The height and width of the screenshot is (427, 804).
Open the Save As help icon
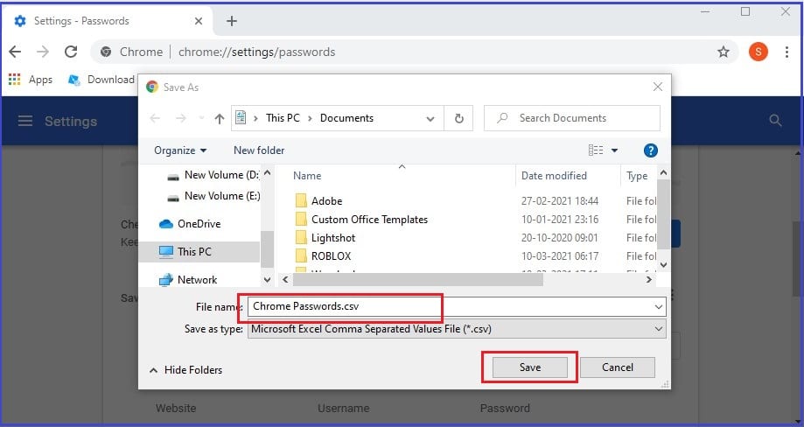tap(650, 150)
